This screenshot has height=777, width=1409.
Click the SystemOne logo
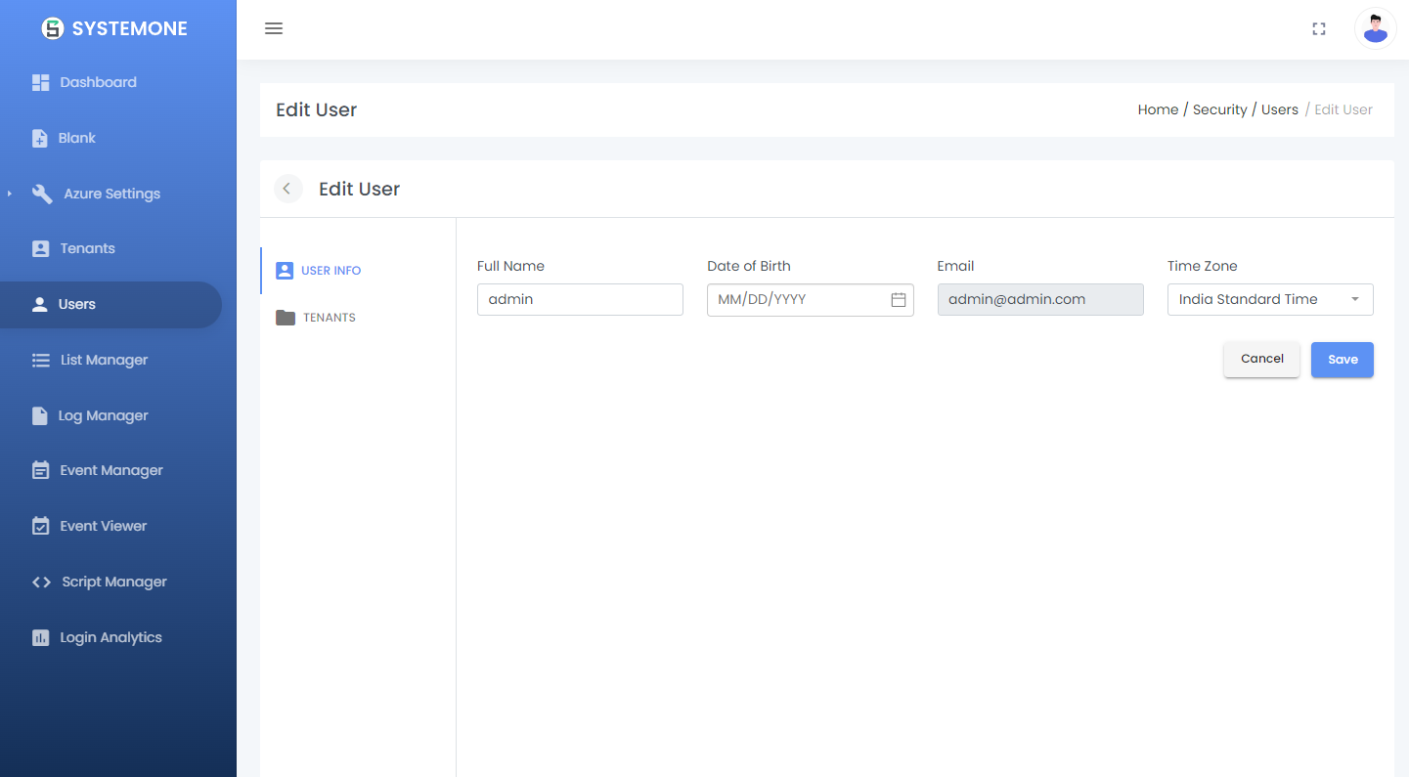(53, 28)
